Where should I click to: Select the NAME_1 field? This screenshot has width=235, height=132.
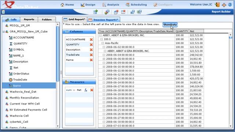tap(18, 55)
